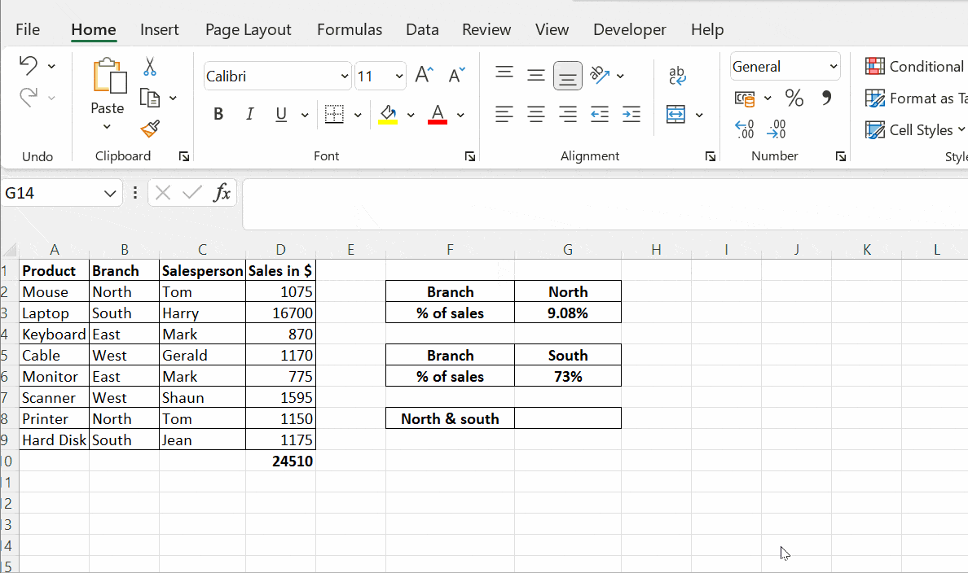
Task: Enable center alignment
Action: tap(535, 114)
